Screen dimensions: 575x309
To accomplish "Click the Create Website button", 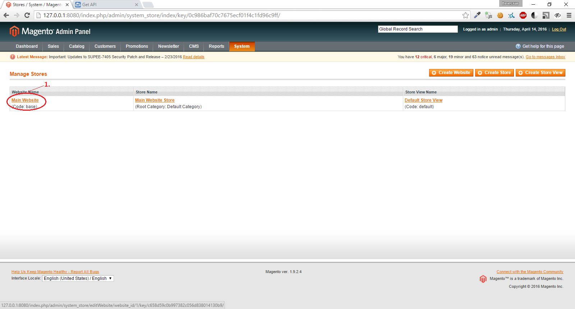I will [x=451, y=73].
